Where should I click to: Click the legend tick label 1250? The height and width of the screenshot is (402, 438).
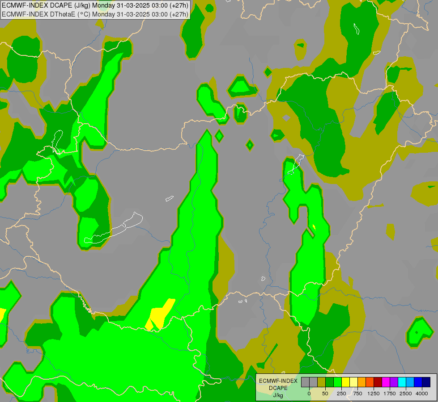374,394
